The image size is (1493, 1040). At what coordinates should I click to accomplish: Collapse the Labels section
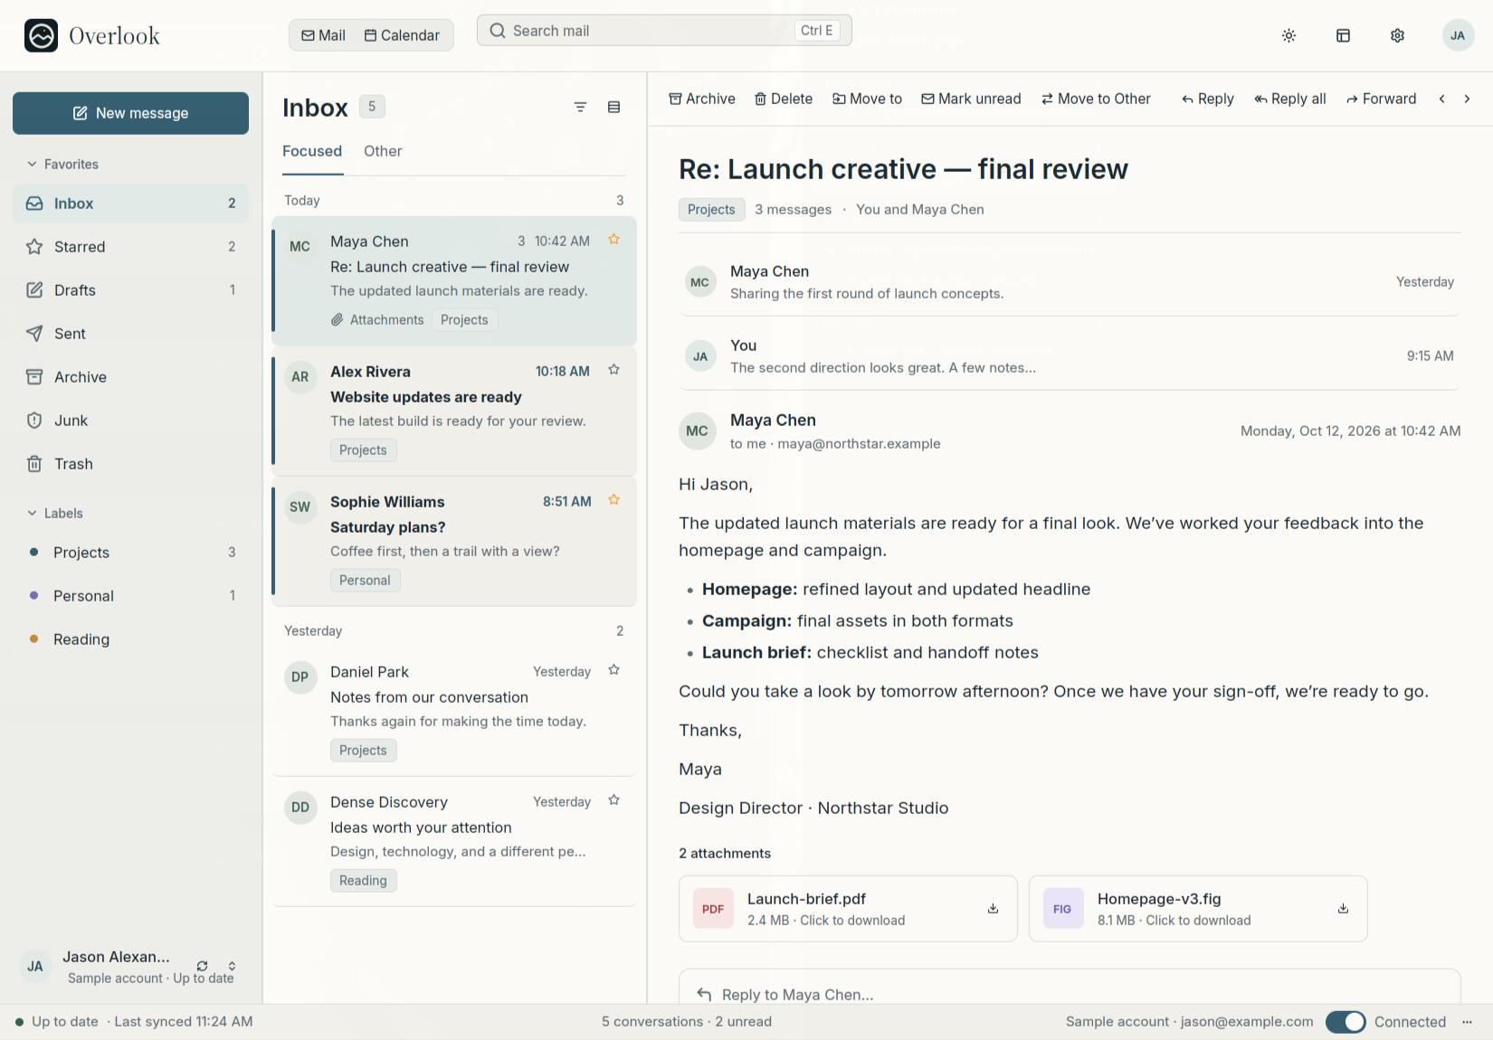(x=56, y=513)
